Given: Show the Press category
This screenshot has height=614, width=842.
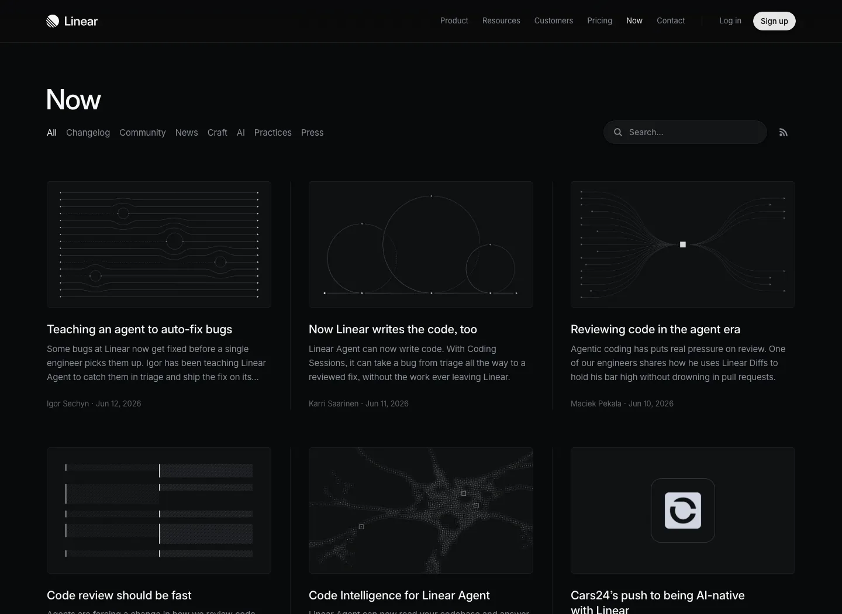Looking at the screenshot, I should [312, 133].
